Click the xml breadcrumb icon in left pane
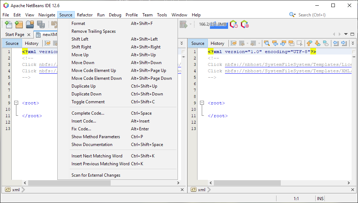The image size is (358, 203). pos(8,189)
